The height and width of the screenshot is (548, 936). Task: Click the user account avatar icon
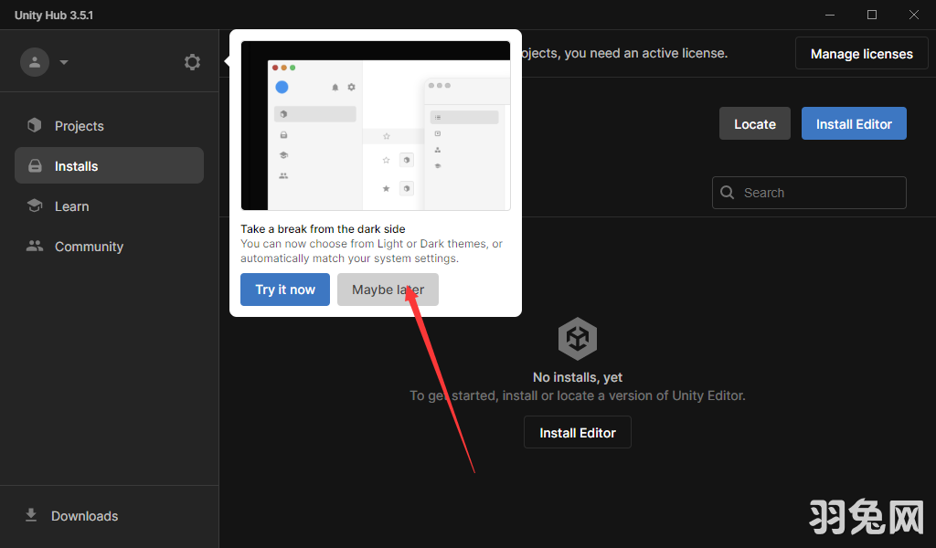[x=35, y=62]
